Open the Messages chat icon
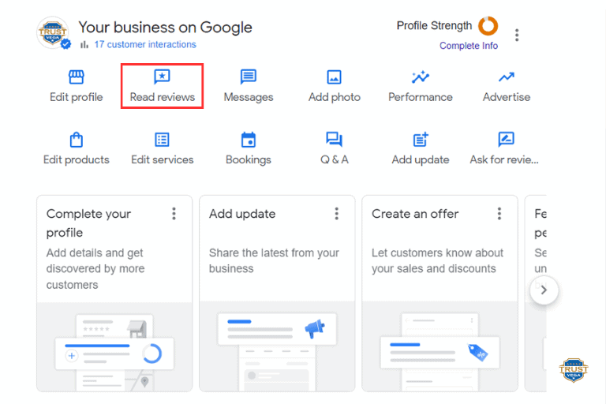This screenshot has height=404, width=606. coord(248,77)
